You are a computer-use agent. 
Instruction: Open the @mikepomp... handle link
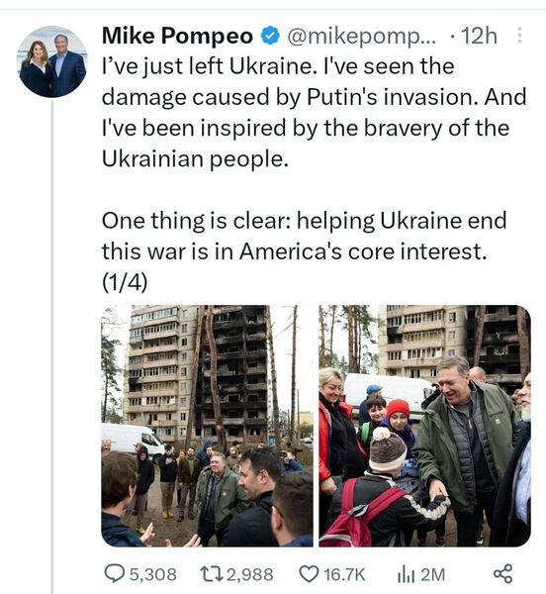362,37
